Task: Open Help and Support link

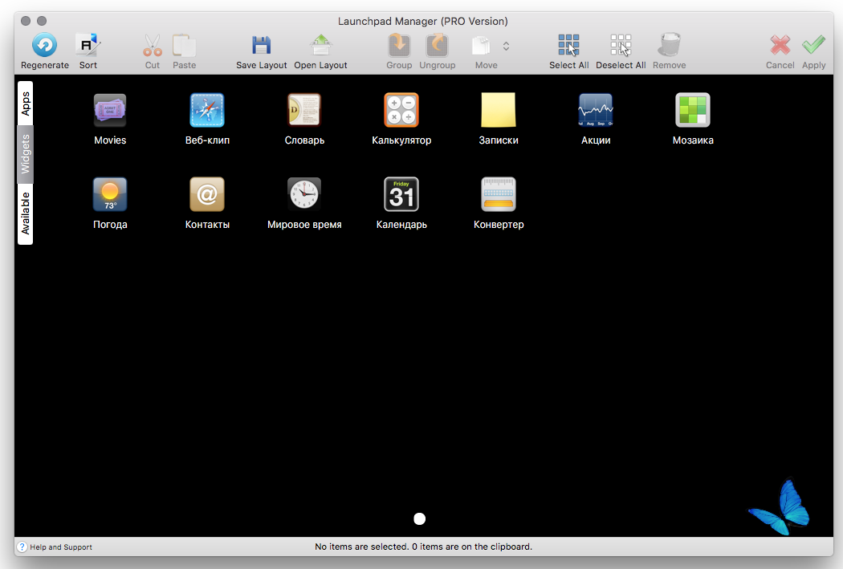Action: pos(61,547)
